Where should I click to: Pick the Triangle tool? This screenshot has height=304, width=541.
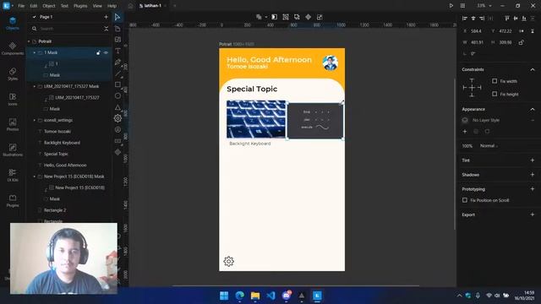(x=117, y=107)
